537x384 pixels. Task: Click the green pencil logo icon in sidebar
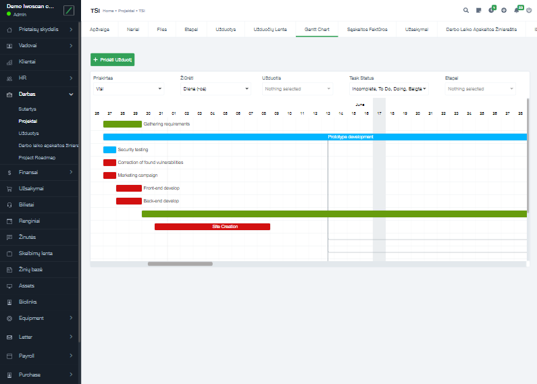pyautogui.click(x=68, y=10)
